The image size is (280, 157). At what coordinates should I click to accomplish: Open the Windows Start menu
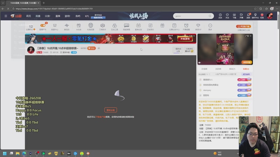pos(5,153)
